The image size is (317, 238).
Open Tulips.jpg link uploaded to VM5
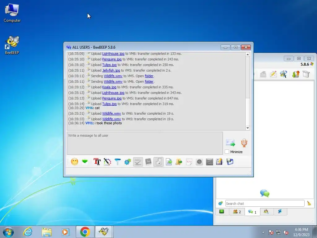(x=109, y=104)
